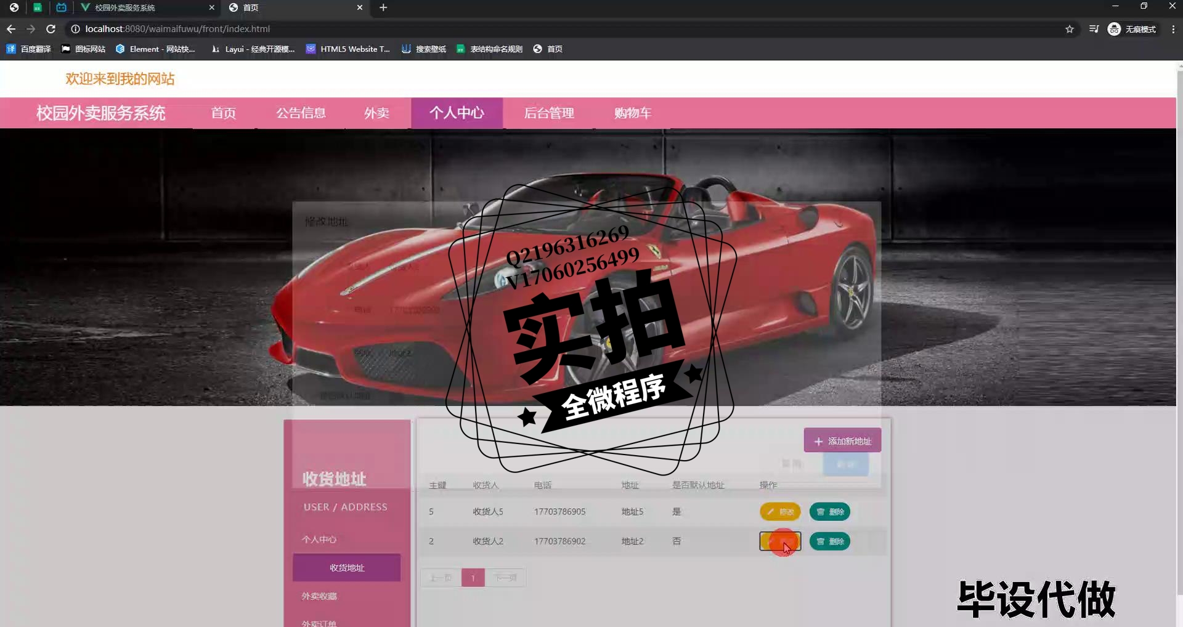Screen dimensions: 1183x627
Task: Click the 下一页 pagination button
Action: [505, 578]
